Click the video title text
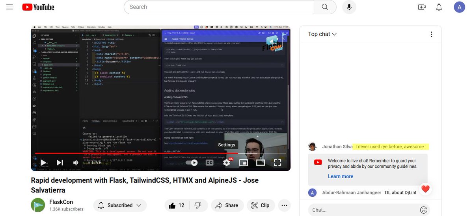 pos(145,185)
